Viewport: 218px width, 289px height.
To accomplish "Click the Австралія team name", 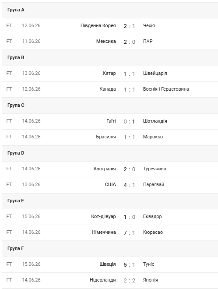I will tap(105, 169).
